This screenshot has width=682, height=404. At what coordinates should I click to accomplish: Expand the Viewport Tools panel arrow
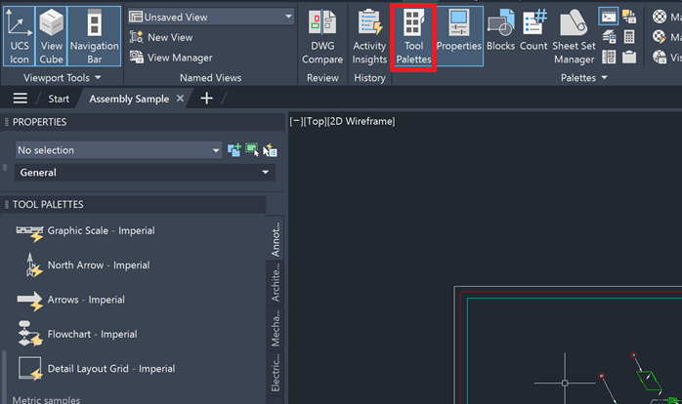coord(98,77)
